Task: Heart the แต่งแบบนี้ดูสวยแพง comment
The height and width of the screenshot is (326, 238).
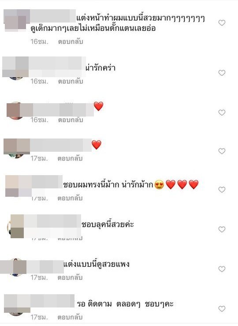Action: pyautogui.click(x=222, y=269)
